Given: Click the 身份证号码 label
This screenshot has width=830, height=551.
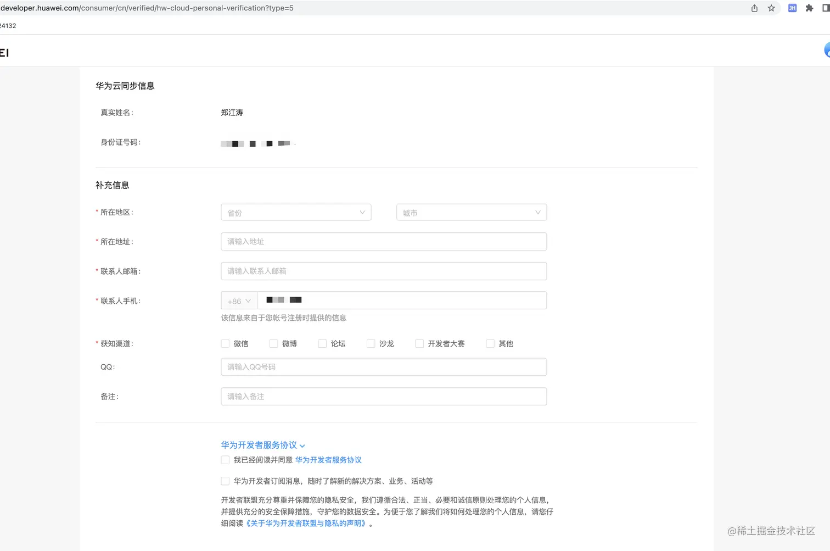Looking at the screenshot, I should pyautogui.click(x=121, y=142).
